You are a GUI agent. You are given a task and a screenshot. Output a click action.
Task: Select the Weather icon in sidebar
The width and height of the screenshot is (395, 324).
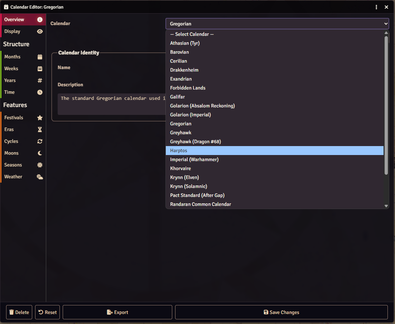tap(39, 176)
